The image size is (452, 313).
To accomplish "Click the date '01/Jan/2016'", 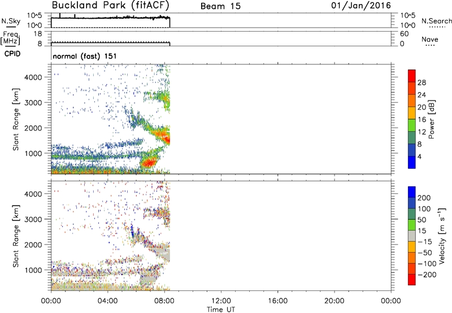I will tap(361, 6).
